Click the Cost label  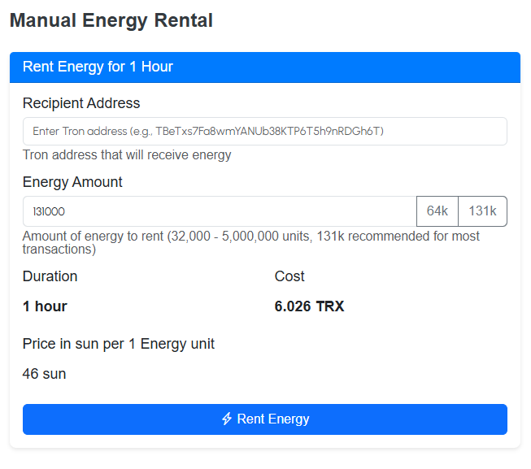[x=289, y=276]
